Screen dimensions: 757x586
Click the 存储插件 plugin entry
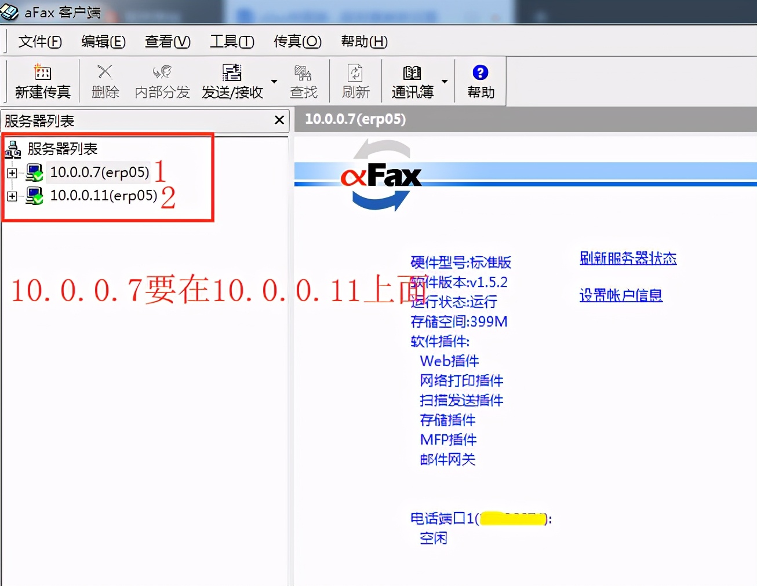(x=447, y=420)
